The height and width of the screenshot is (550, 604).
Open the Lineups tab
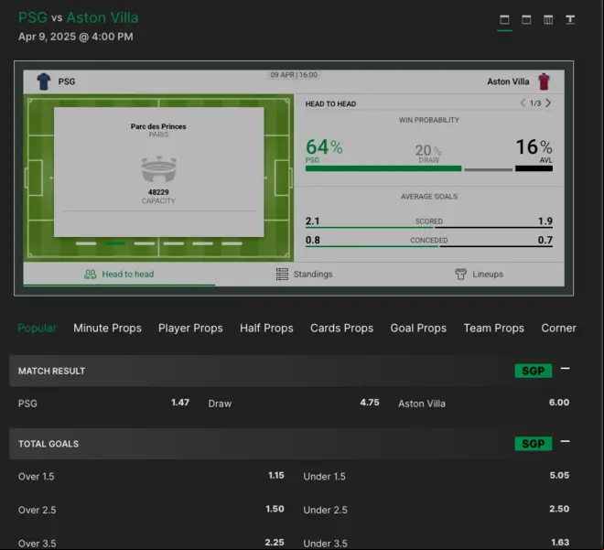[479, 275]
